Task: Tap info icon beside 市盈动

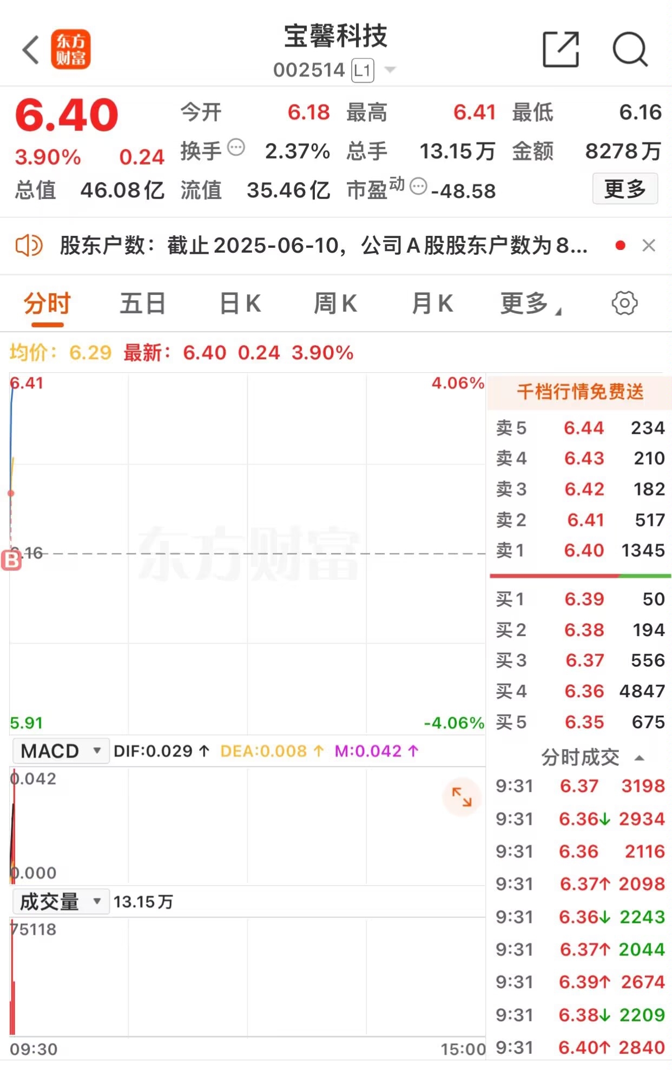Action: 418,187
